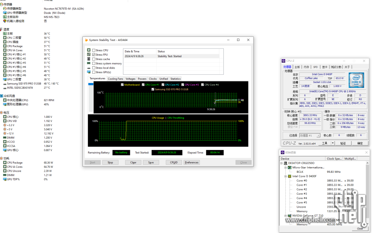The image size is (372, 233).
Task: Select the Stability Test: Started log row
Action: point(172,56)
